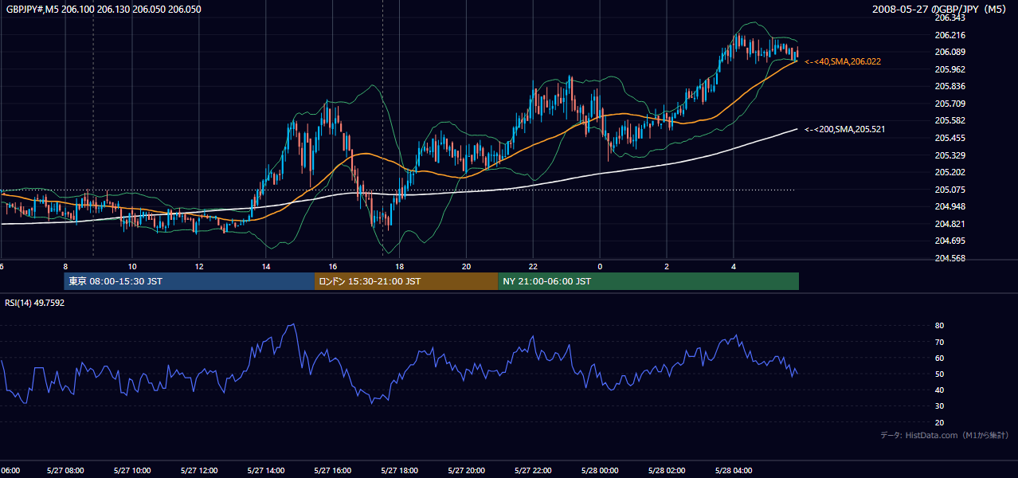
Task: Click the NY 21:00-06:00 JST session bar
Action: [648, 281]
